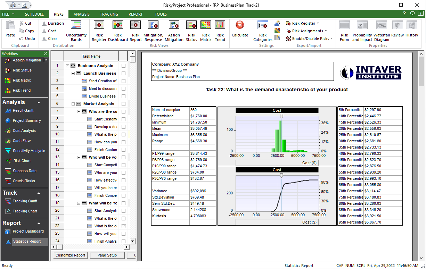Check the checkbox for Business Analysis row
426x269 pixels.
tap(123, 66)
